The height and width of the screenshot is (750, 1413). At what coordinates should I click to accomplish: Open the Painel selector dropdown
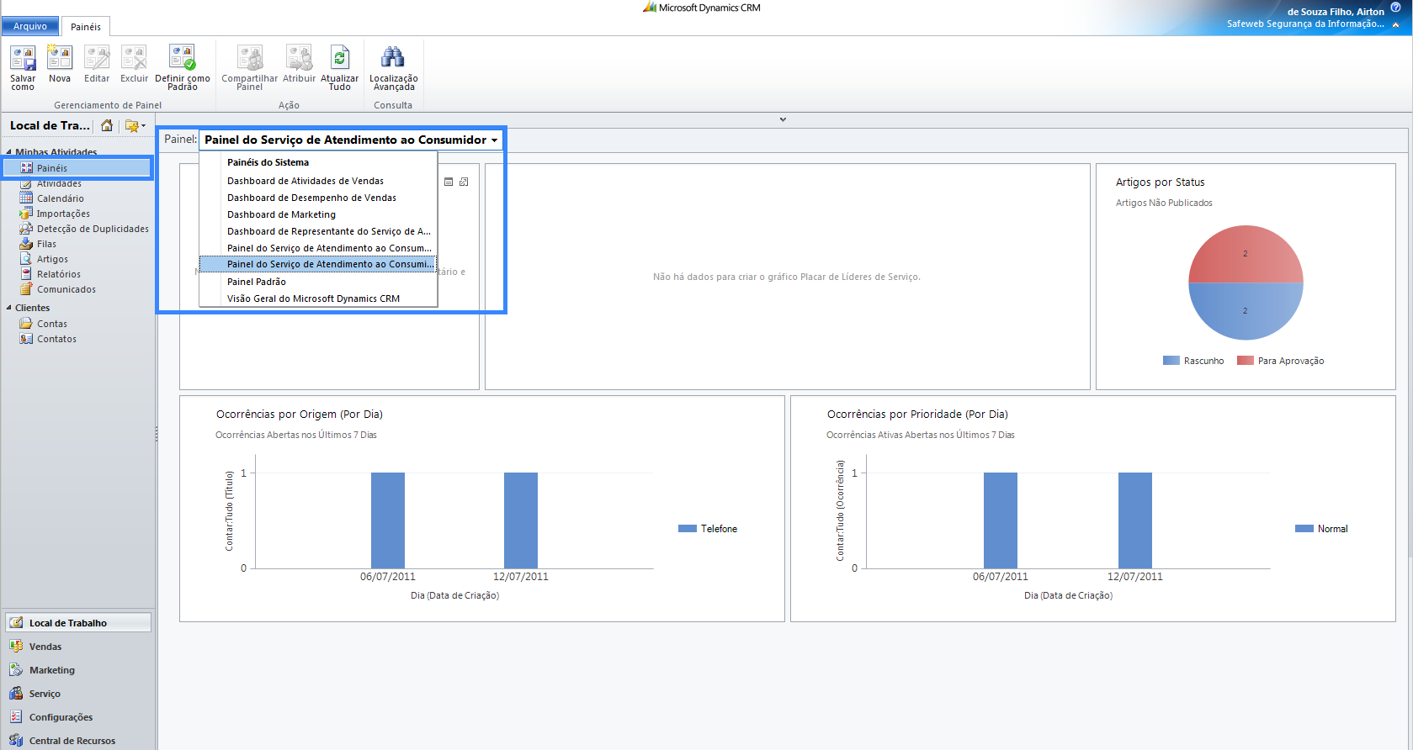[351, 140]
